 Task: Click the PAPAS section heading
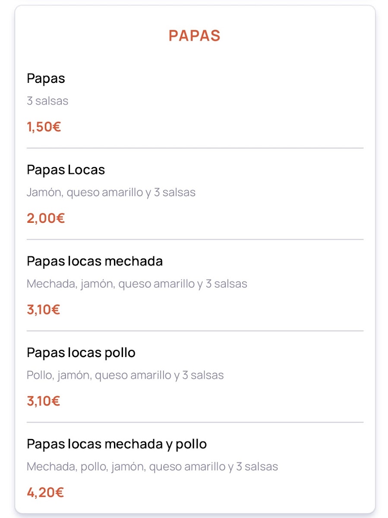point(194,36)
